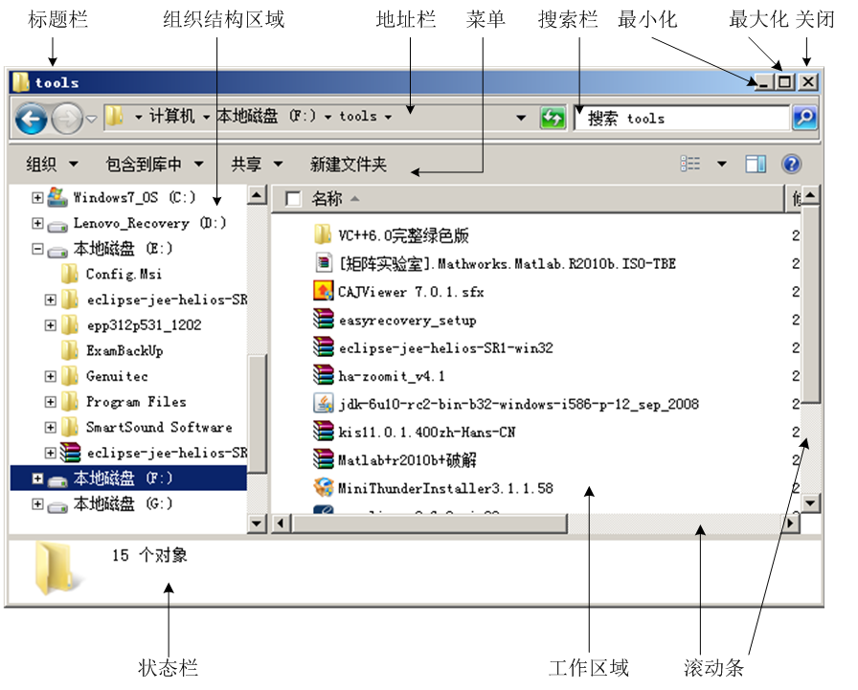Open the 组织 menu
Screen dimensions: 858x690
tap(39, 163)
